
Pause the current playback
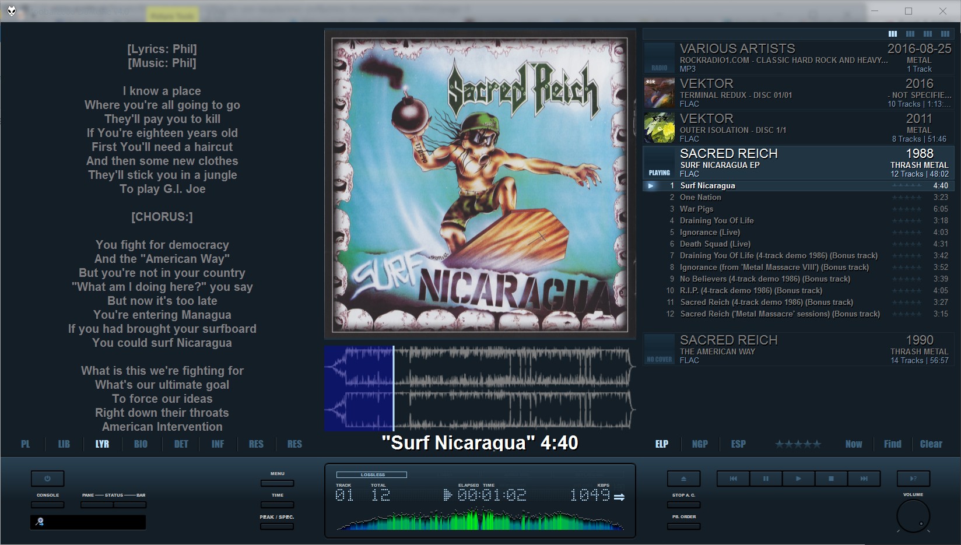click(766, 479)
